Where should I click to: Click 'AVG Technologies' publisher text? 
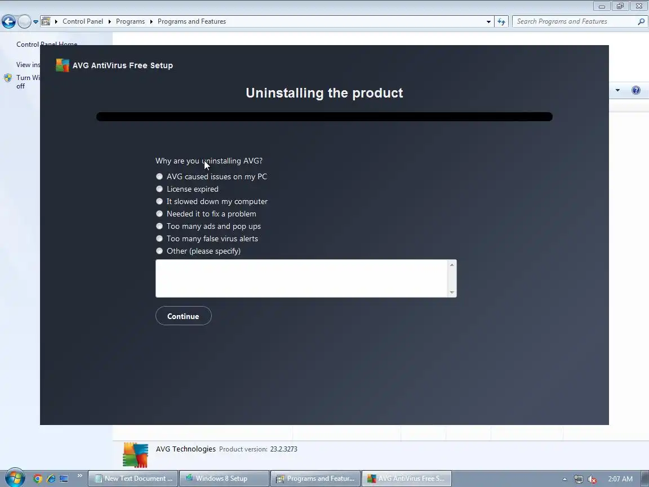pos(186,449)
